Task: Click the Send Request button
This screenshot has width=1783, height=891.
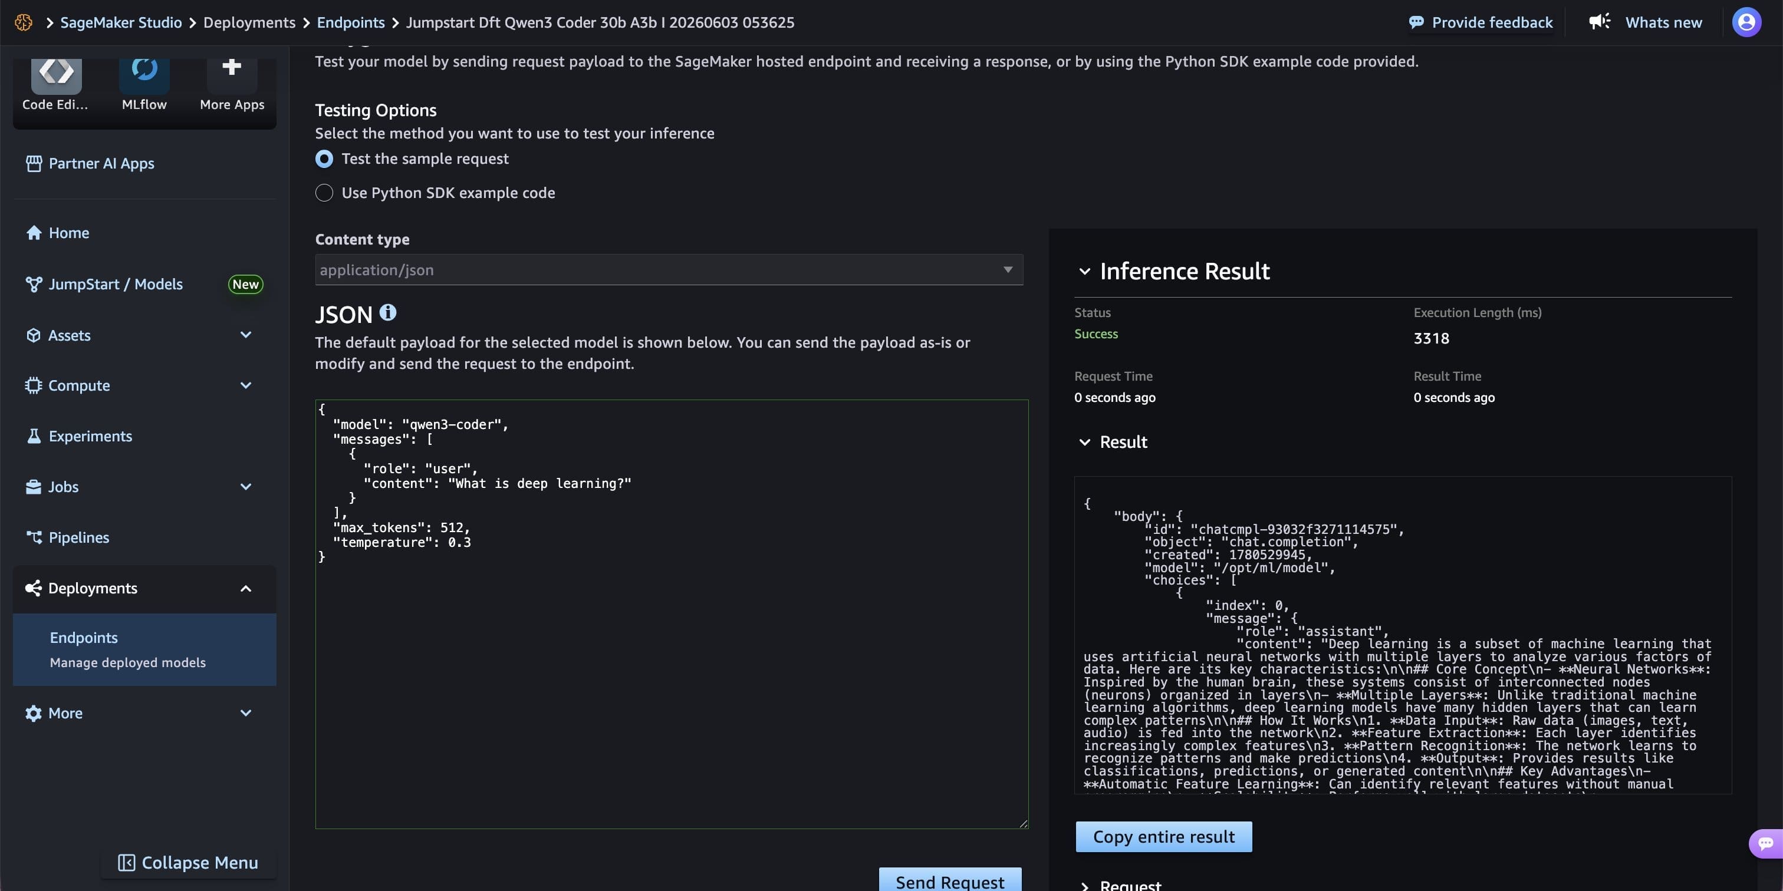Action: (950, 880)
